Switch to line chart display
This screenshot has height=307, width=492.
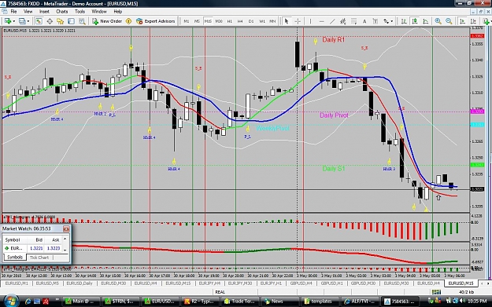coord(425,21)
